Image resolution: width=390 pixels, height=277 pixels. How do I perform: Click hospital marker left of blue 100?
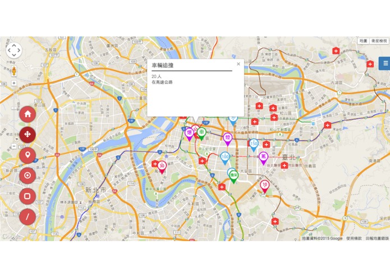202,161
